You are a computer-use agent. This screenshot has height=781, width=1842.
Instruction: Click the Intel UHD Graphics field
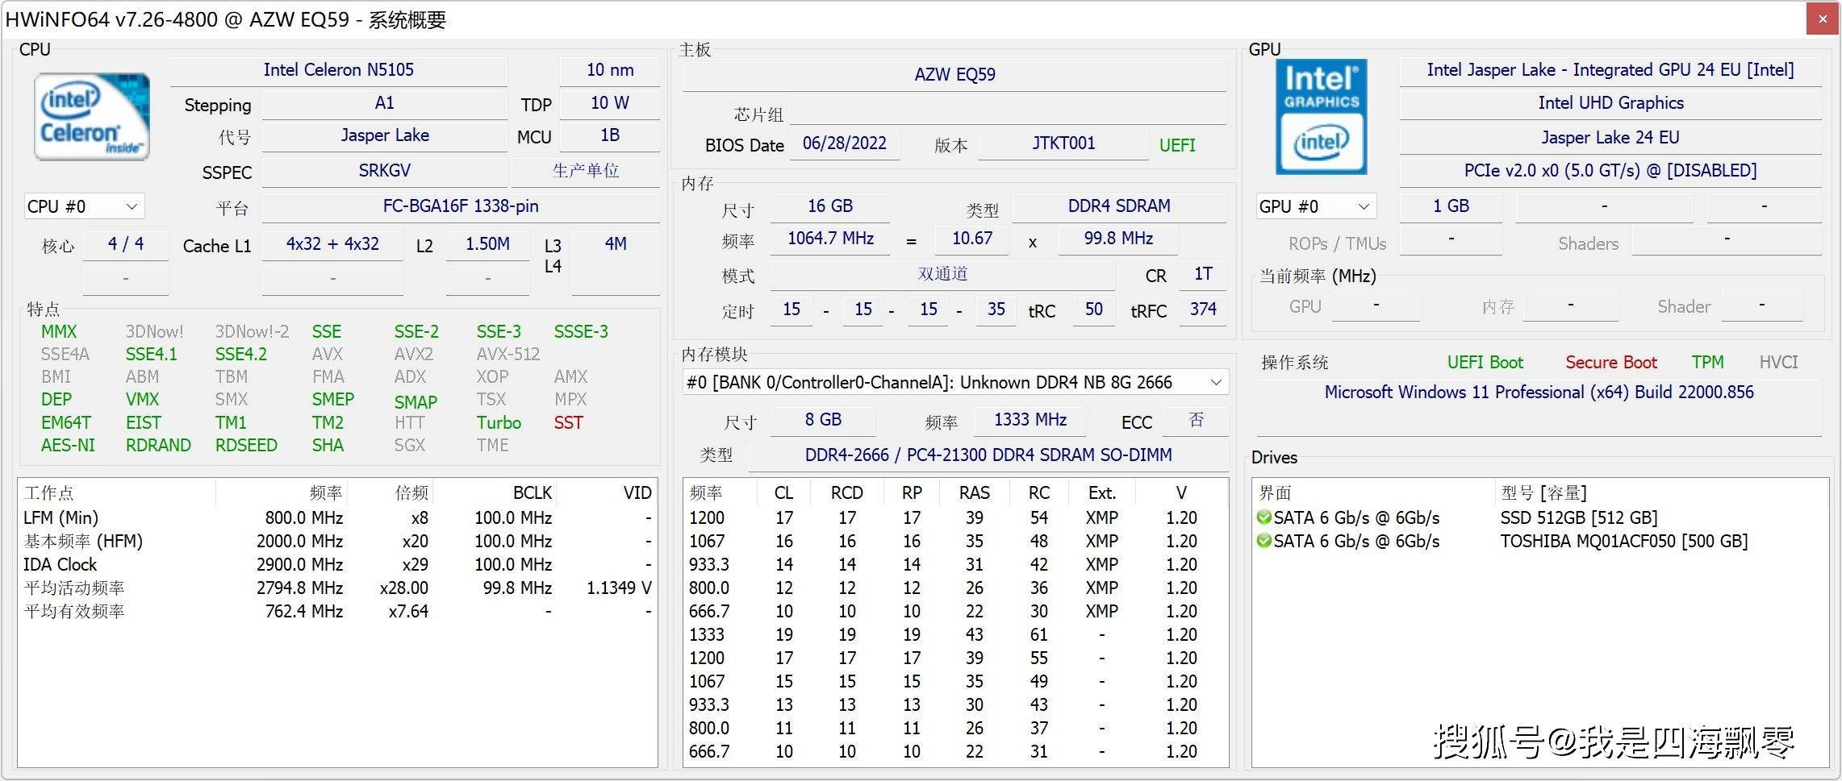tap(1610, 103)
